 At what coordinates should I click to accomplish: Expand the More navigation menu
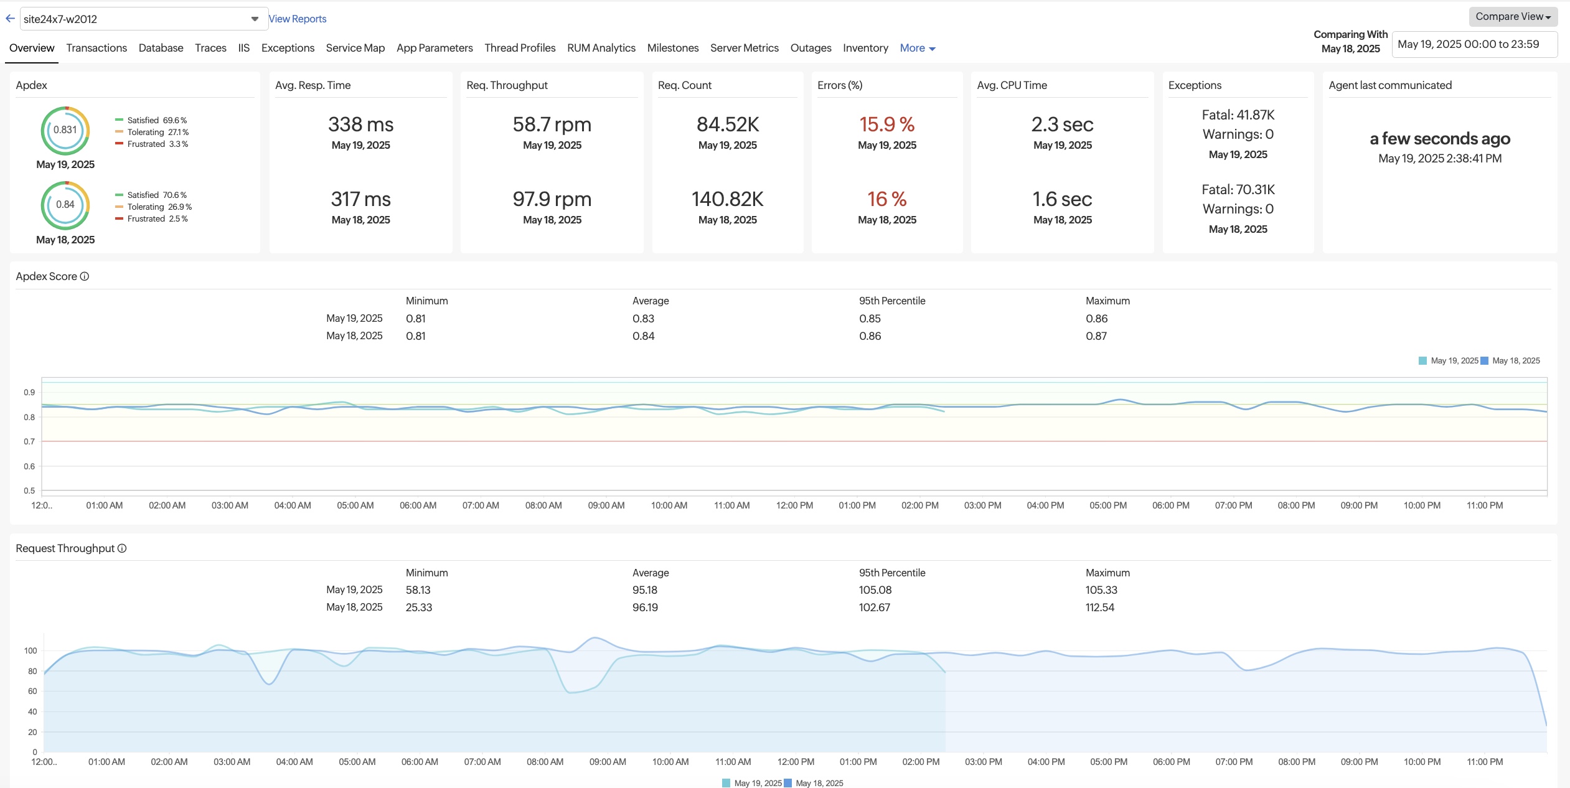pos(917,48)
